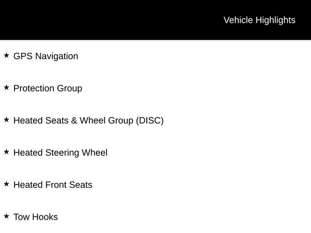This screenshot has width=311, height=233.
Task: Click the Vehicle Highlights heading
Action: point(259,20)
